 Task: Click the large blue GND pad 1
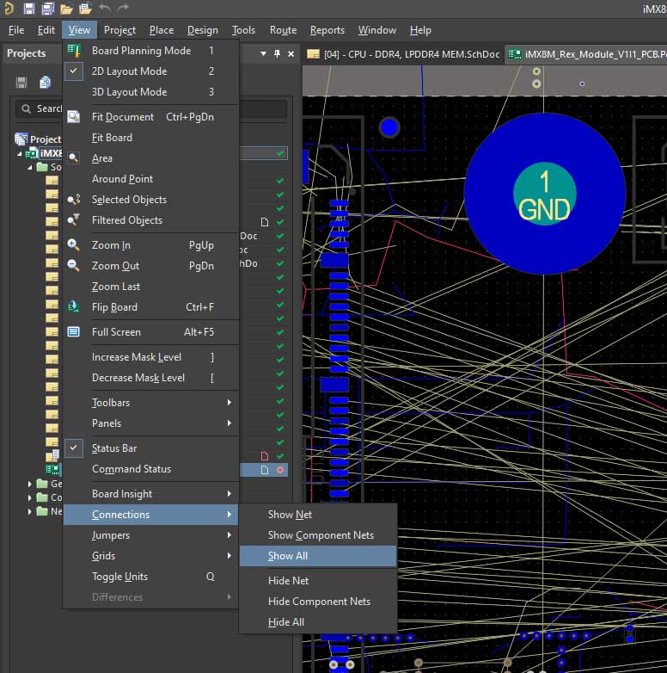pos(544,194)
